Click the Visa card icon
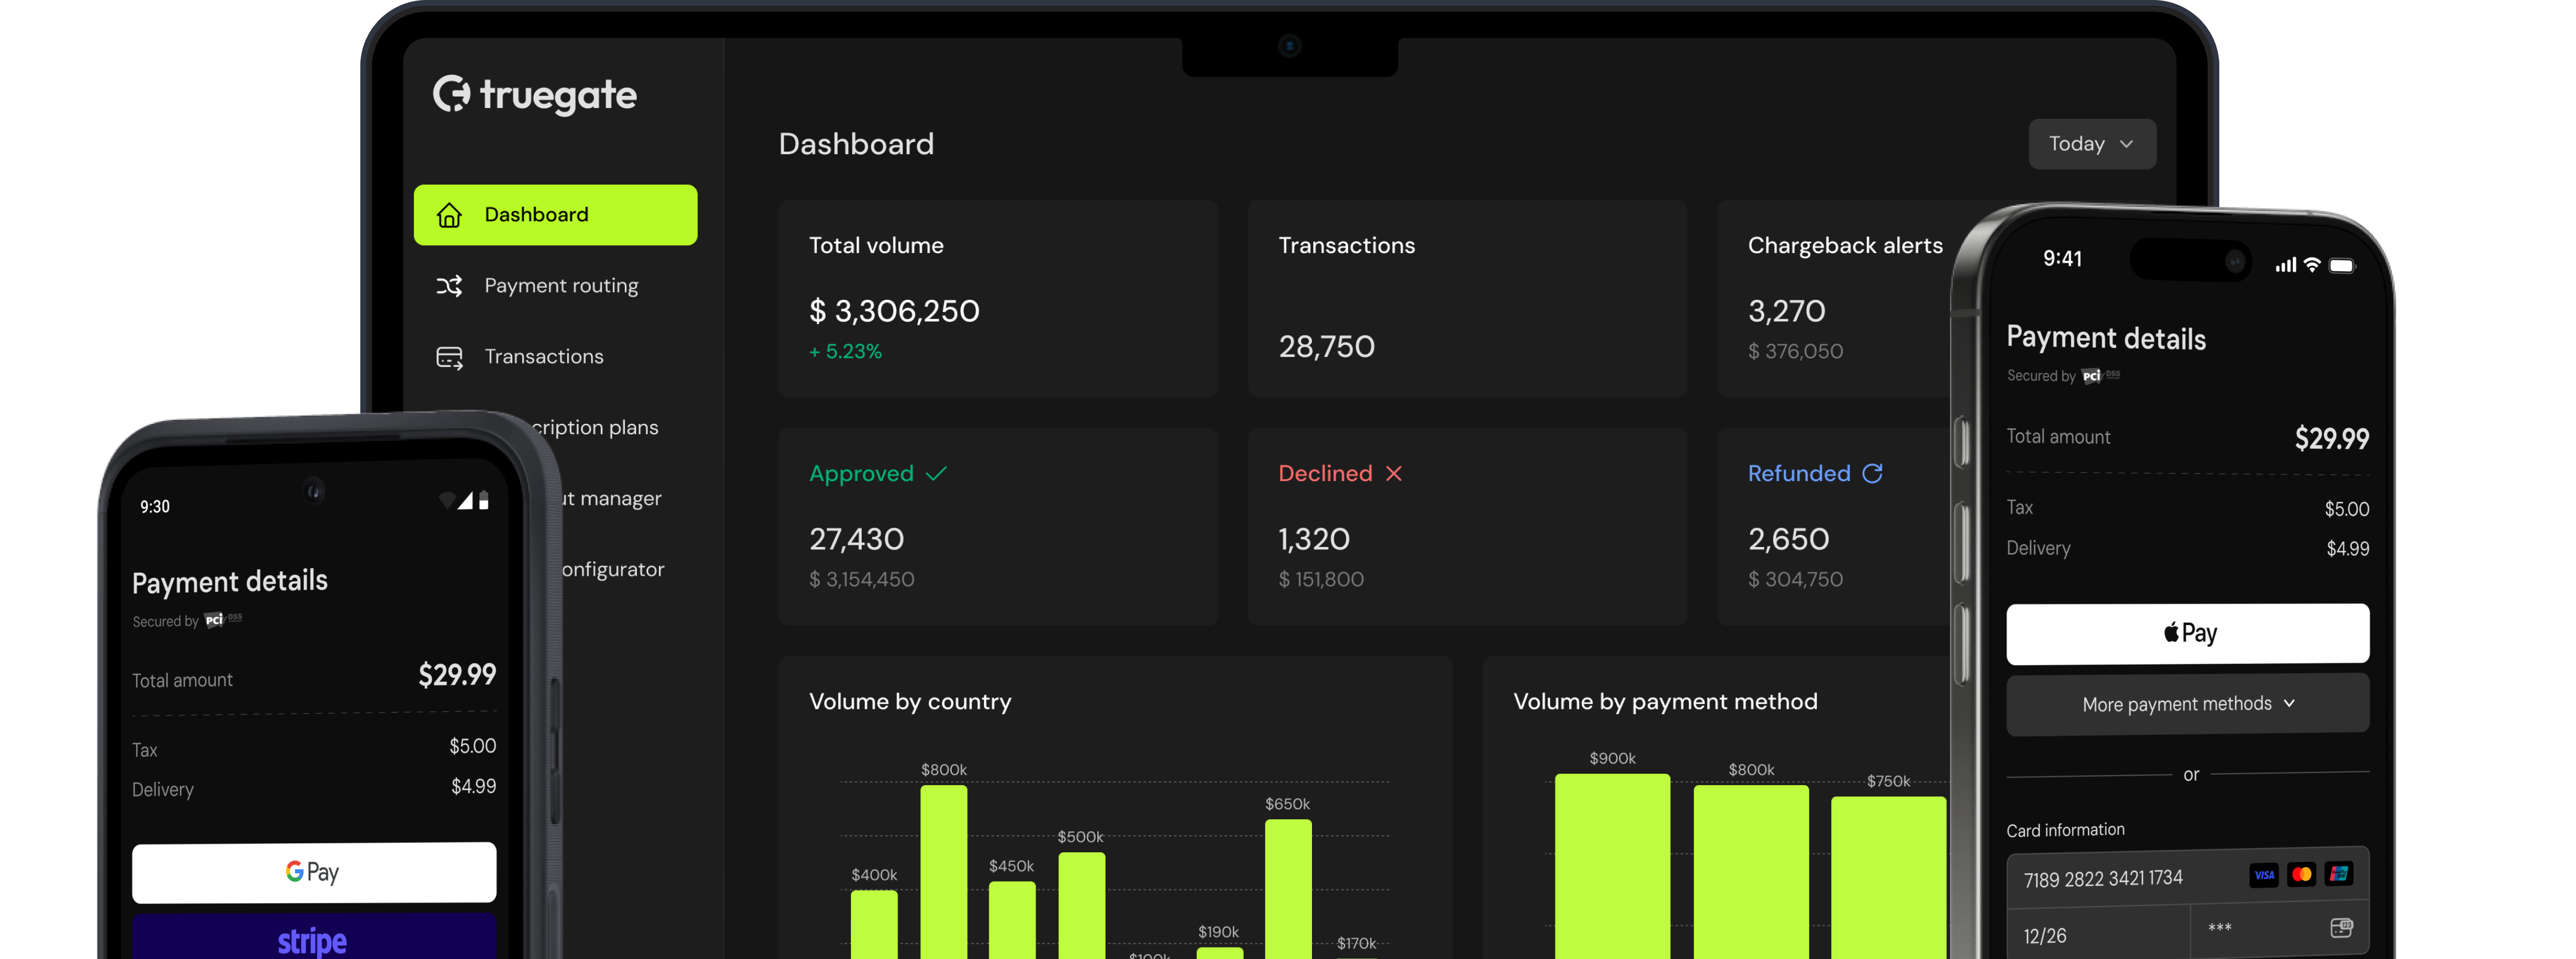 click(2264, 875)
